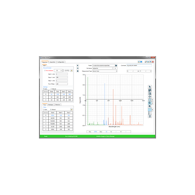195x195 pixels.
Task: Click the red icon in the top-right toolbar
Action: [153, 62]
